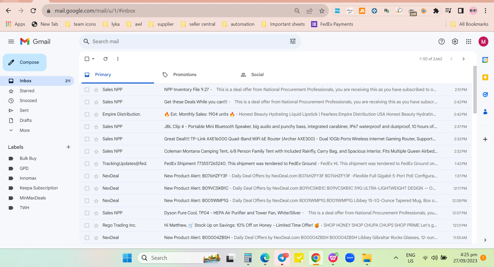Open Google Tasks side panel
494x267 pixels.
(485, 95)
